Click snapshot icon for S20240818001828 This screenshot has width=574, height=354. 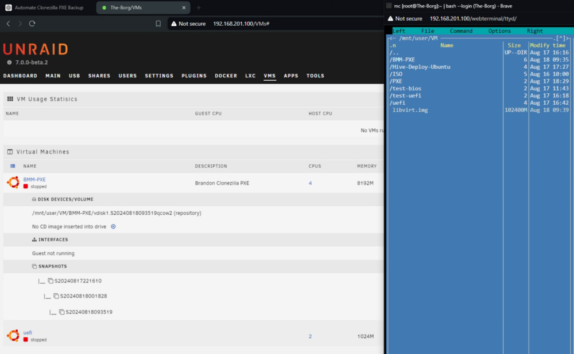tap(56, 296)
